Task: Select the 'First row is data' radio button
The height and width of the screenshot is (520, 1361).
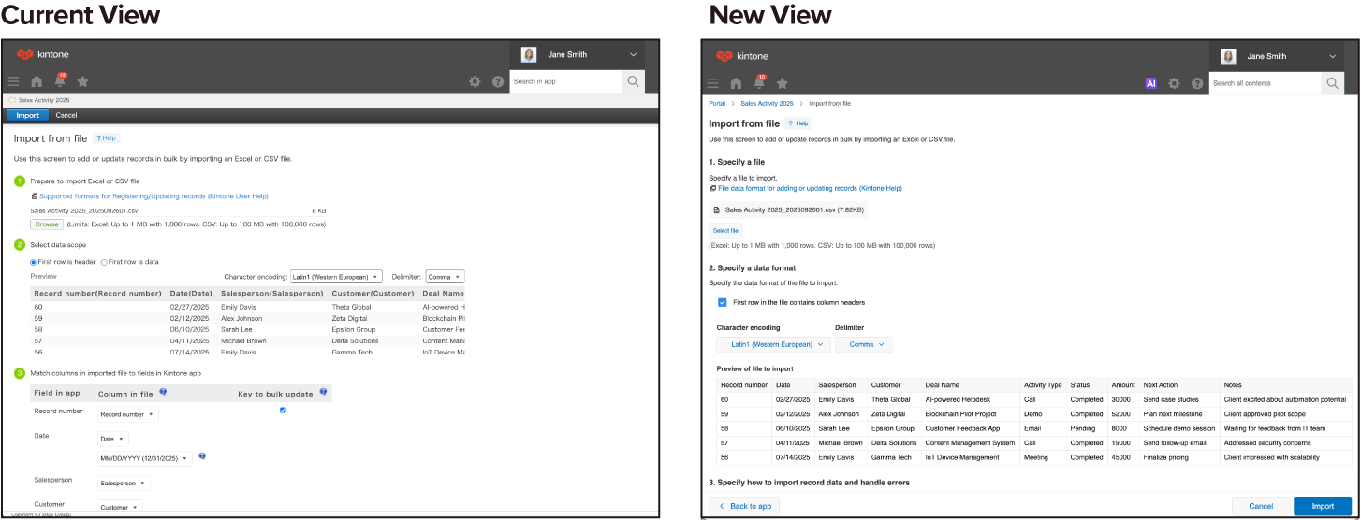Action: pyautogui.click(x=104, y=262)
